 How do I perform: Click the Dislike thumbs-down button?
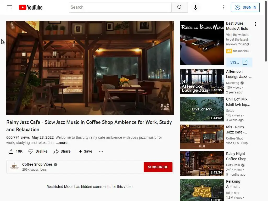(38, 151)
